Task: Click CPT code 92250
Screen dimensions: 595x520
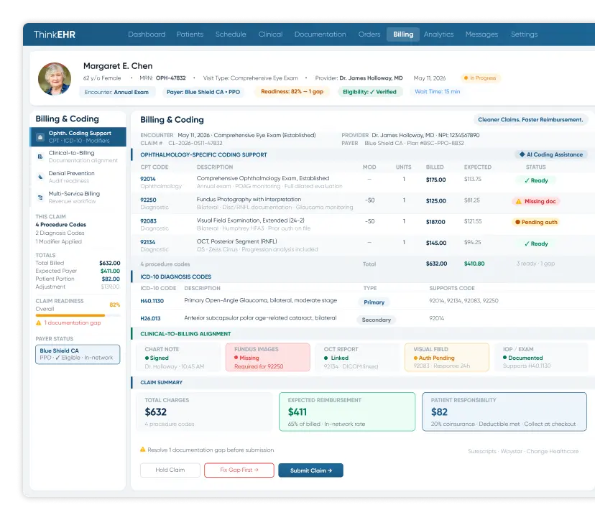Action: tap(148, 200)
